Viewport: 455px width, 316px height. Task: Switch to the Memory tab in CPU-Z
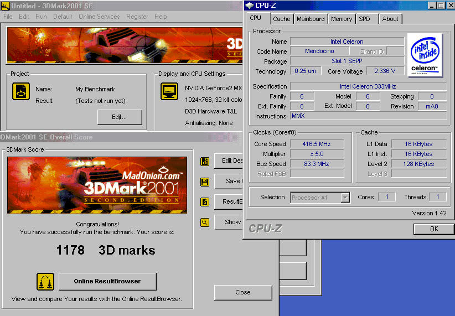click(x=341, y=19)
